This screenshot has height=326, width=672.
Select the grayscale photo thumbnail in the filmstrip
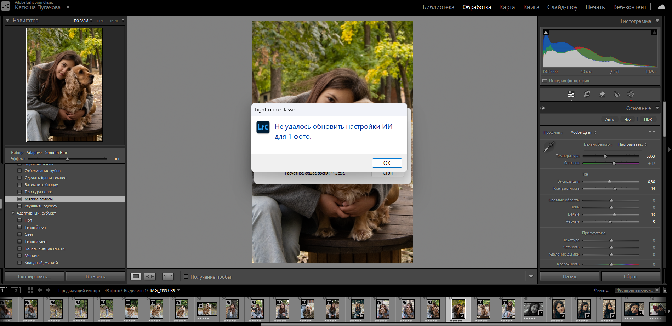[x=533, y=309]
